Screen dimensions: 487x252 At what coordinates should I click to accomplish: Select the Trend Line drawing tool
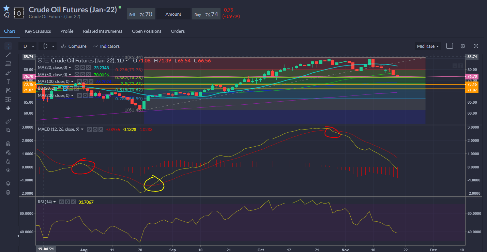[x=8, y=55]
